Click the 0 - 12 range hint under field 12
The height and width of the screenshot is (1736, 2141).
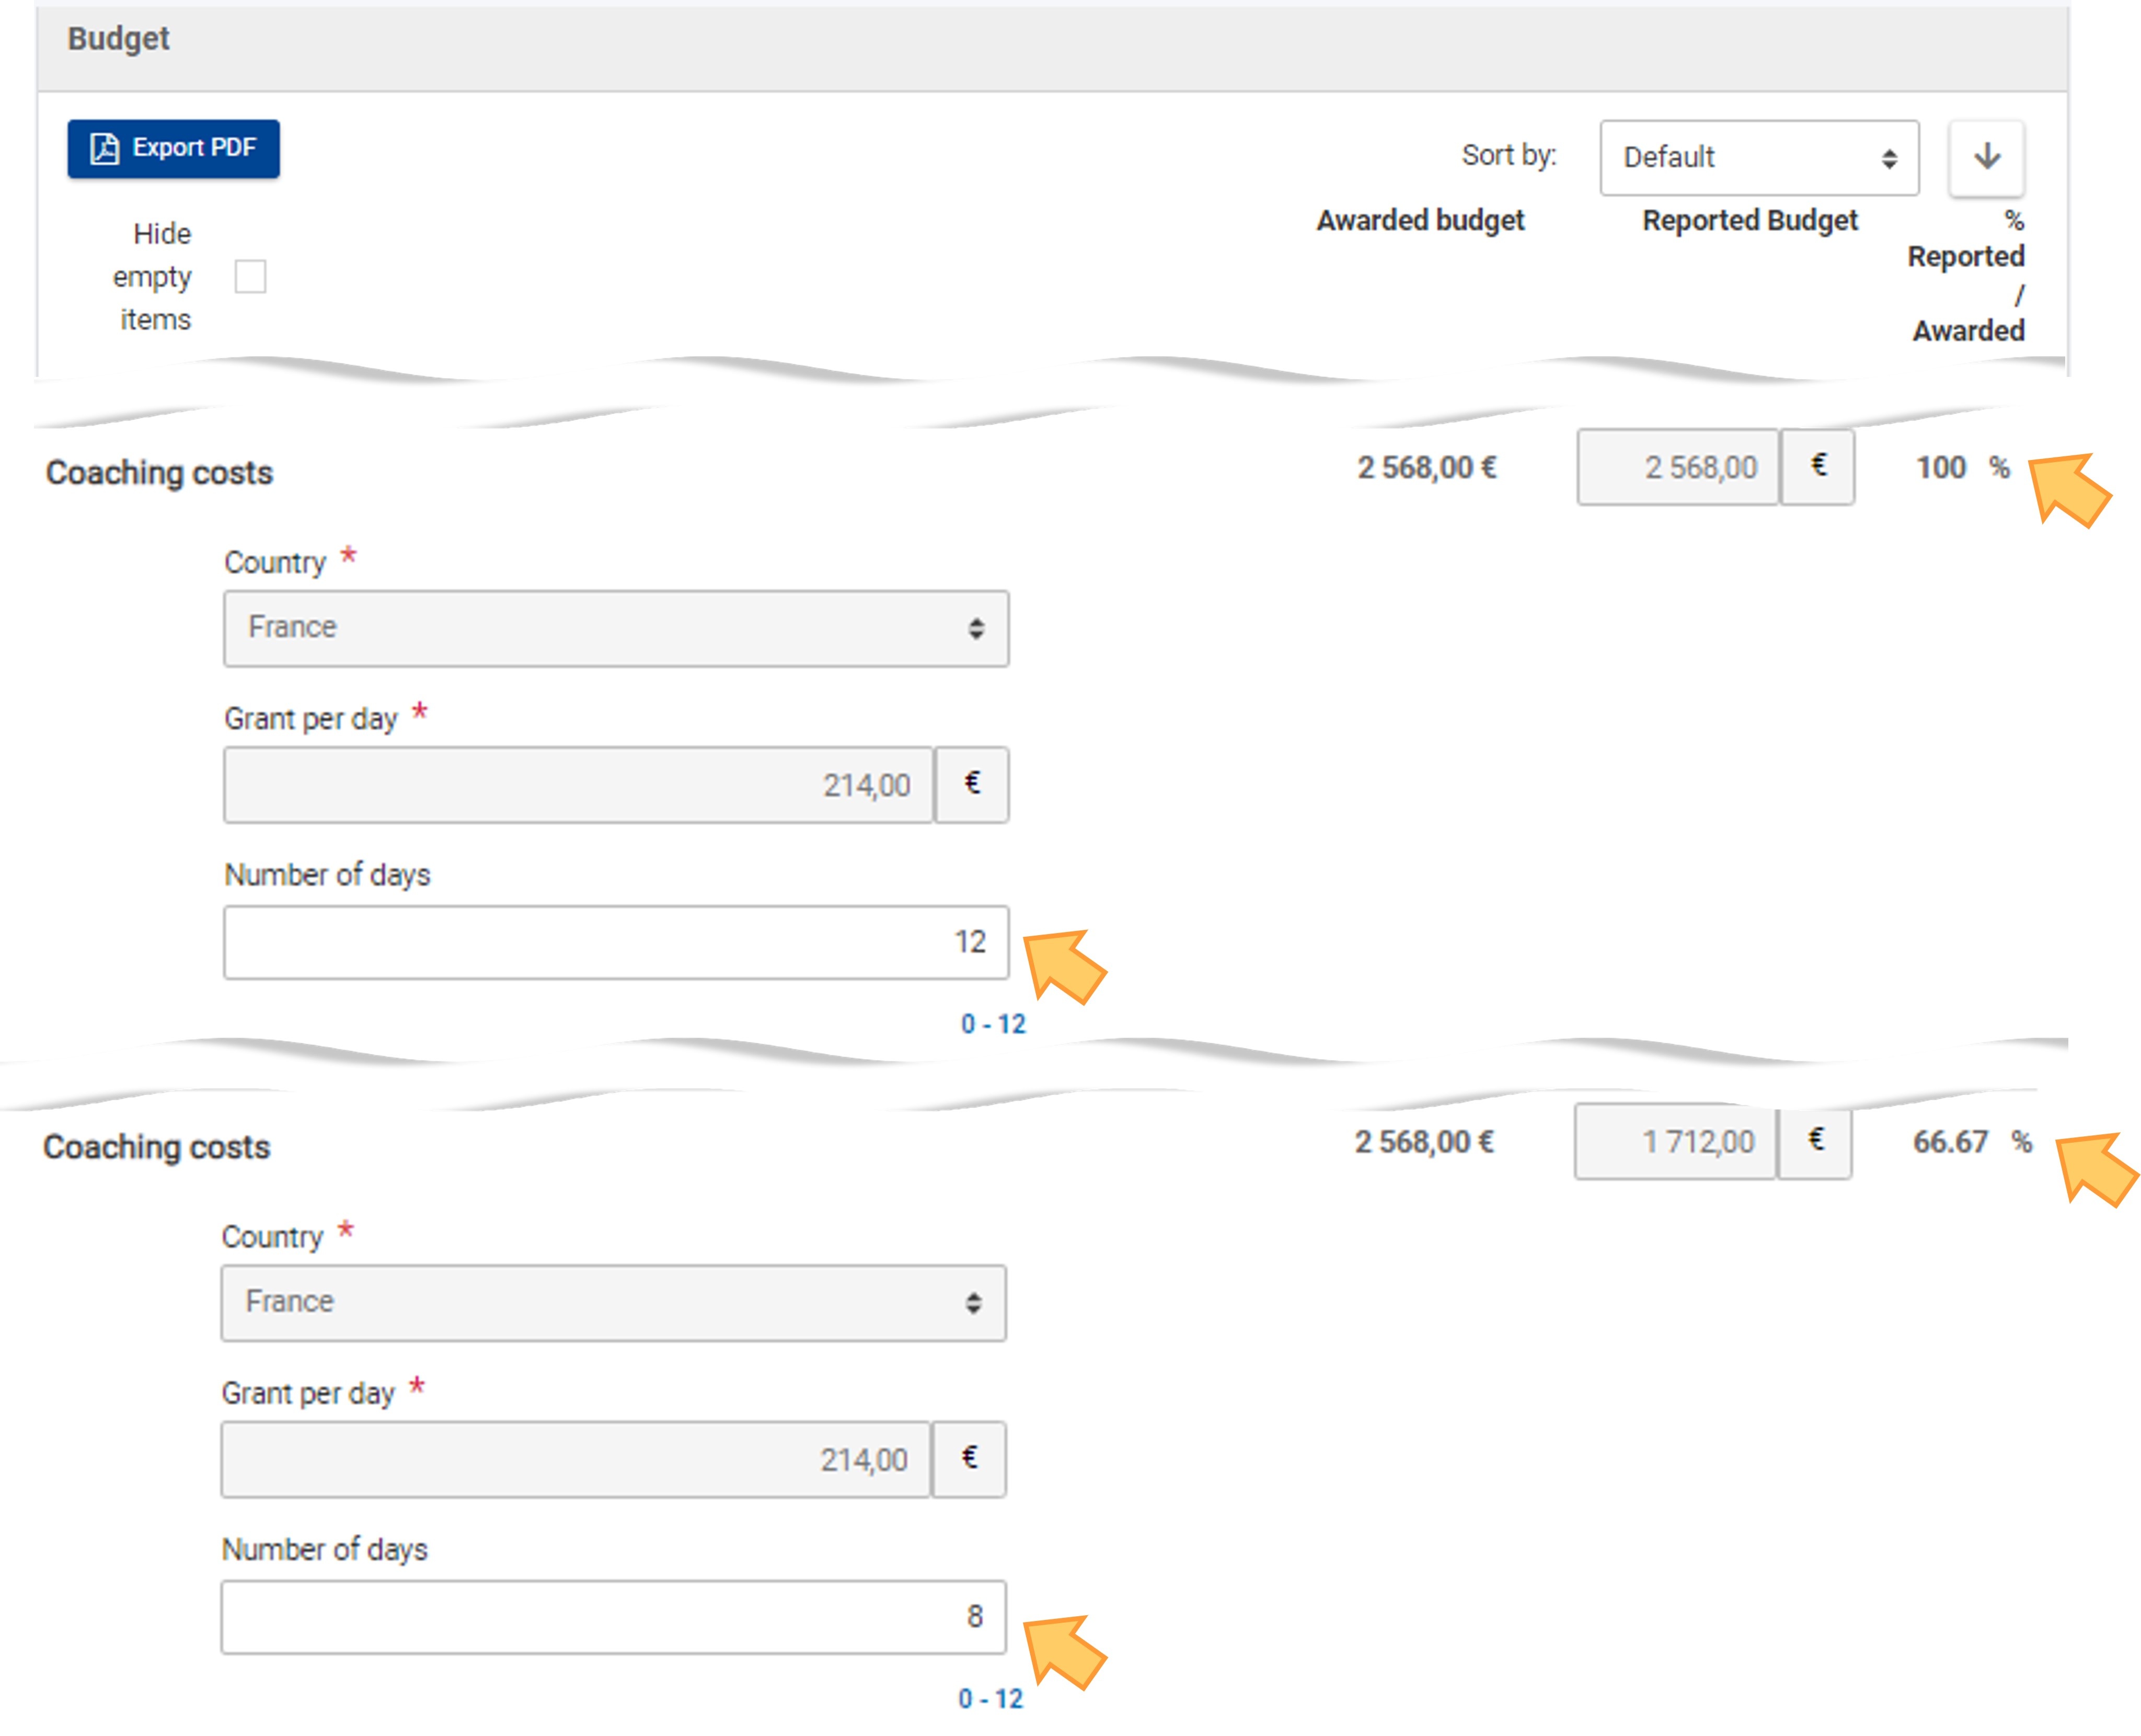tap(993, 1024)
